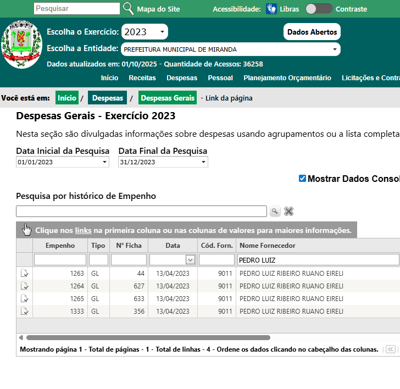Click the Nome Fornecedor filter field

tap(318, 259)
